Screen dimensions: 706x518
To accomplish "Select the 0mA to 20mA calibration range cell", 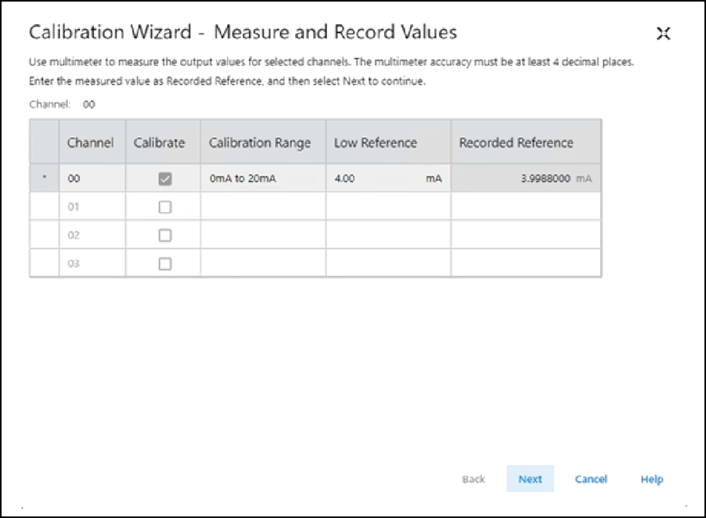I will click(262, 179).
